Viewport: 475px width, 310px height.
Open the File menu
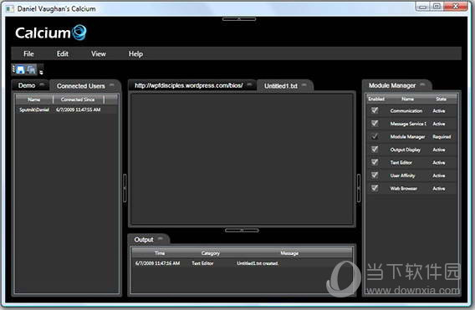click(28, 53)
